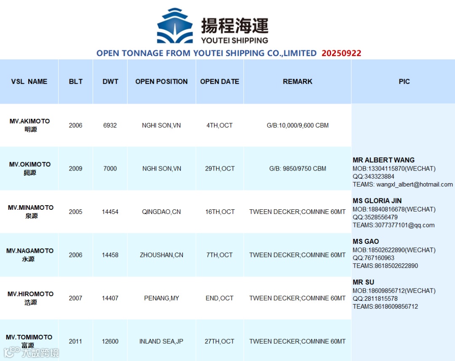Select the PIC column header
The width and height of the screenshot is (455, 361).
click(x=404, y=82)
